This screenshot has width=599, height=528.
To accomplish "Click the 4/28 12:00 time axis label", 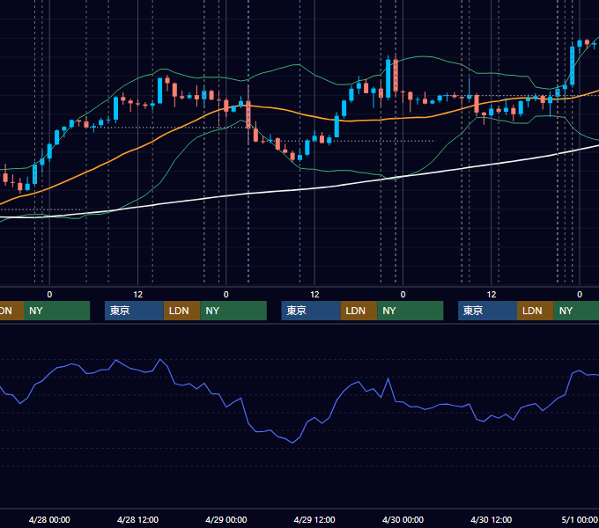I will tap(137, 519).
